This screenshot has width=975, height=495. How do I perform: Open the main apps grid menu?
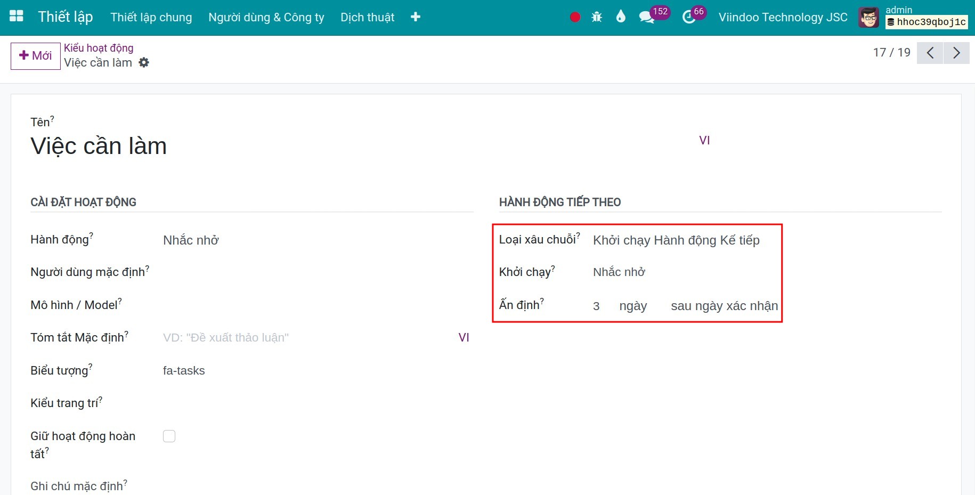coord(17,17)
